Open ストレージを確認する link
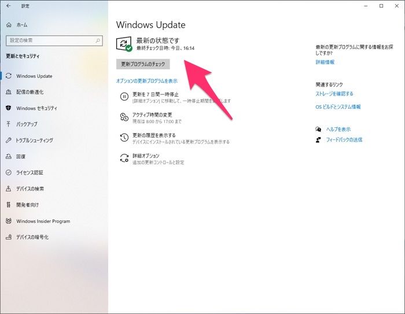 (x=334, y=94)
